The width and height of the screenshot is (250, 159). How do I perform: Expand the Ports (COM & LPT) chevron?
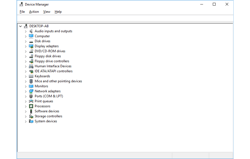(x=26, y=96)
